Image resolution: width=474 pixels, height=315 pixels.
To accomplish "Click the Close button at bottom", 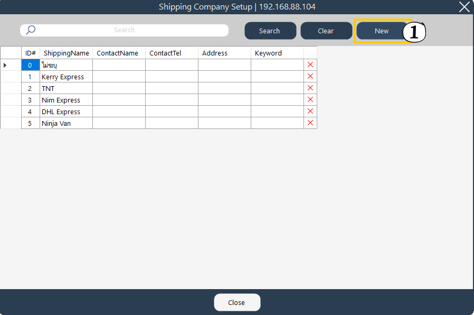I will point(236,302).
